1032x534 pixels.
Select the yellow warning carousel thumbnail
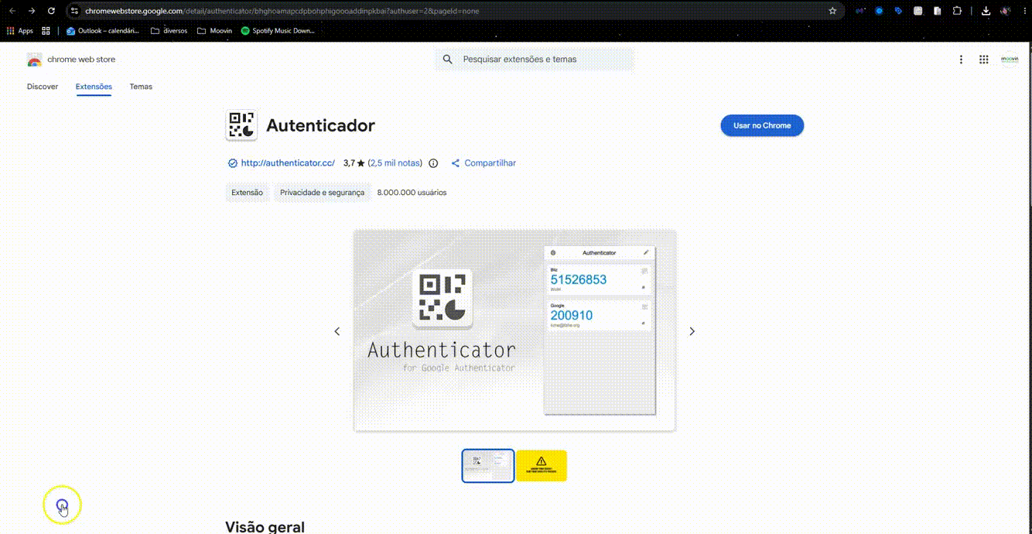542,466
